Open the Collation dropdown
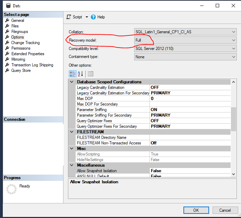 pyautogui.click(x=234, y=32)
